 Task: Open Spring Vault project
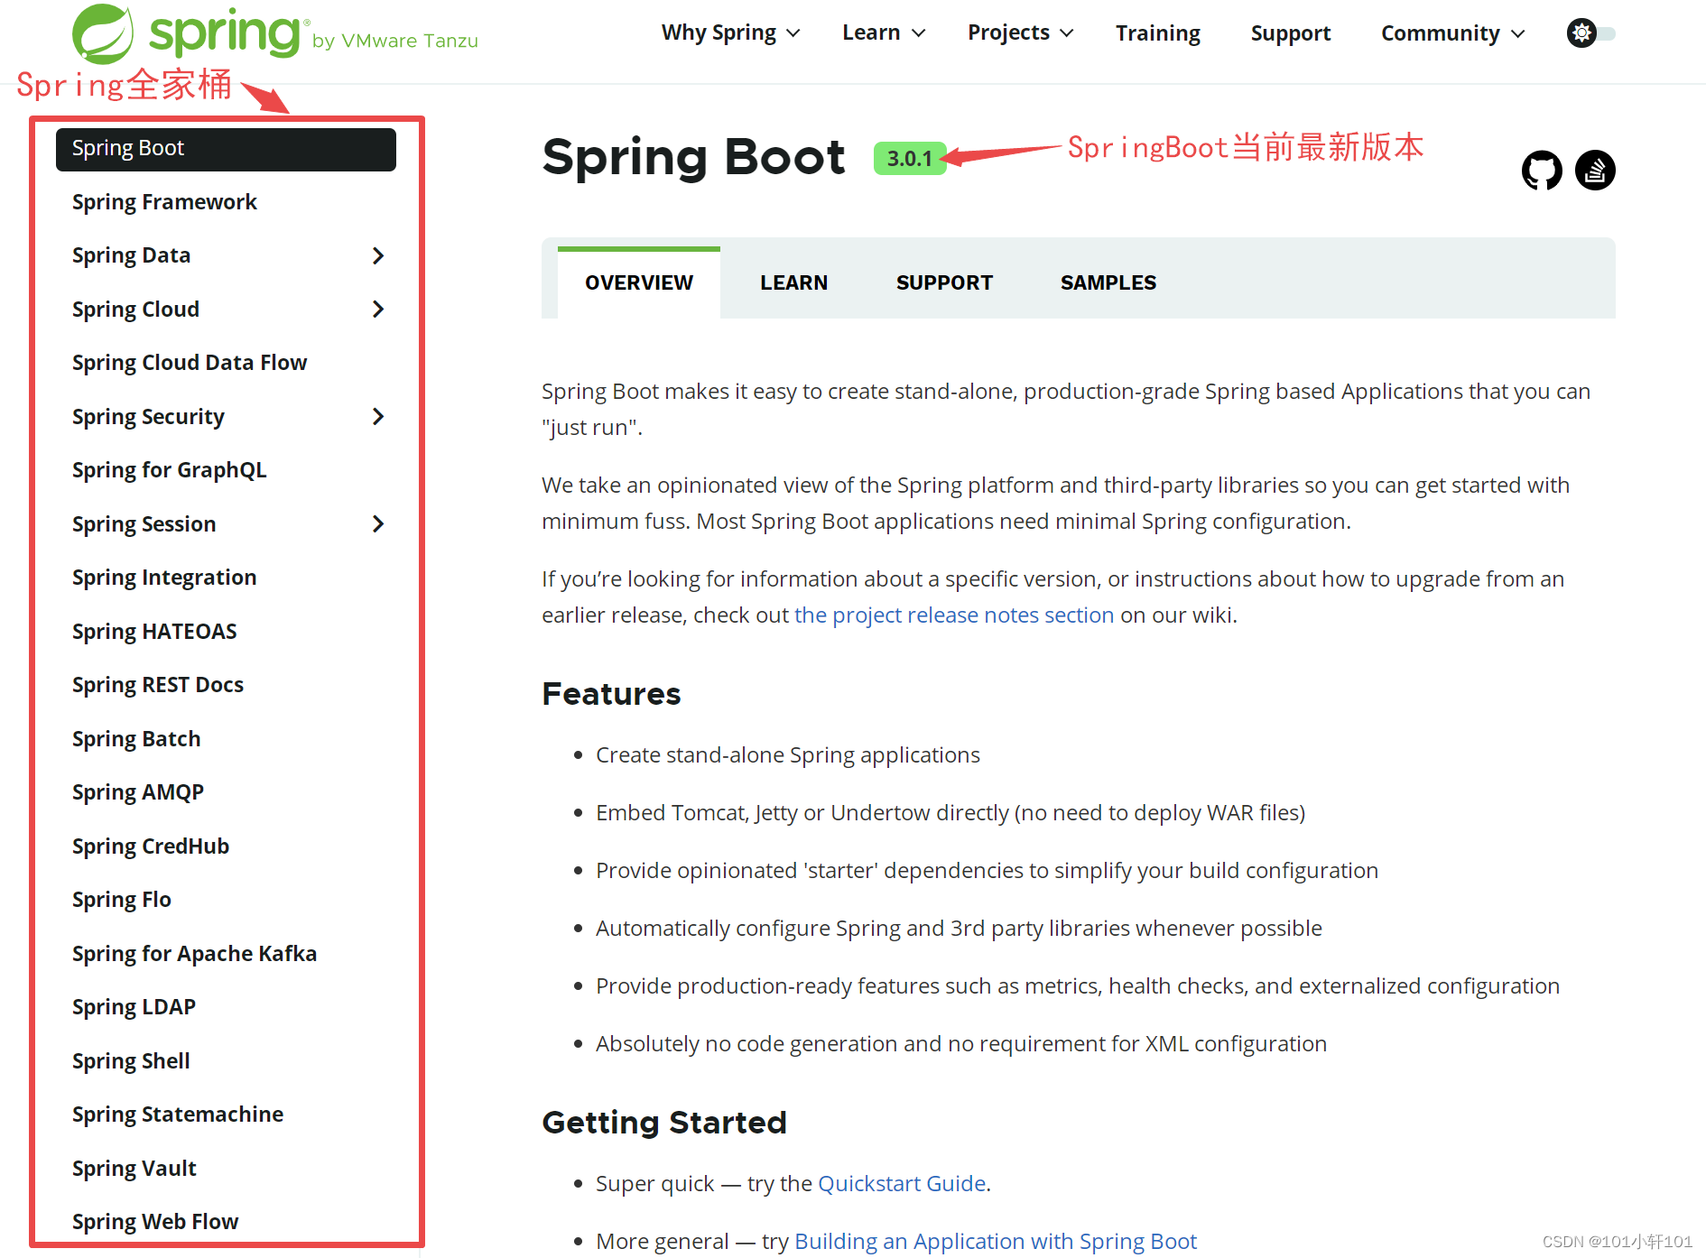[134, 1169]
